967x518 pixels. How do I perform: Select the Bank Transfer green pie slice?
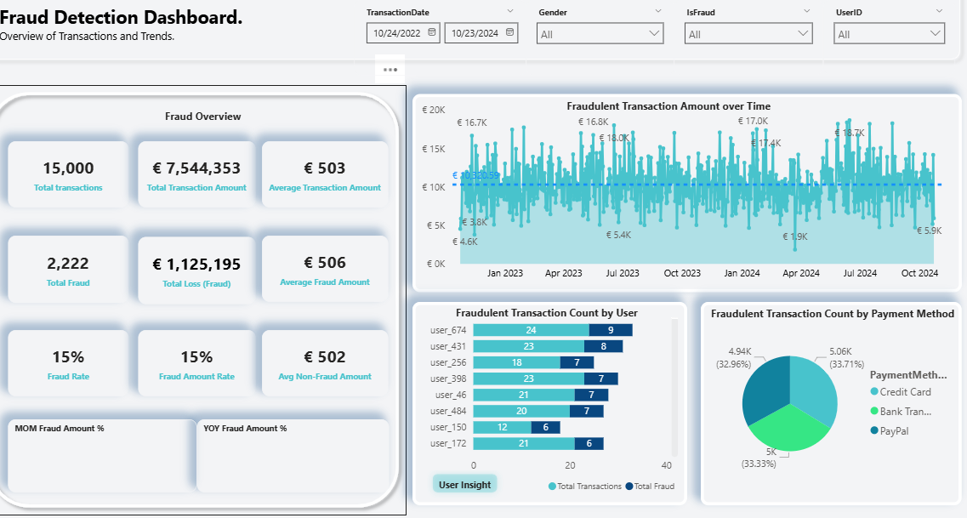click(789, 430)
